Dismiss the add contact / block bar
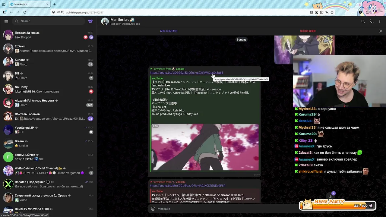 tap(381, 31)
